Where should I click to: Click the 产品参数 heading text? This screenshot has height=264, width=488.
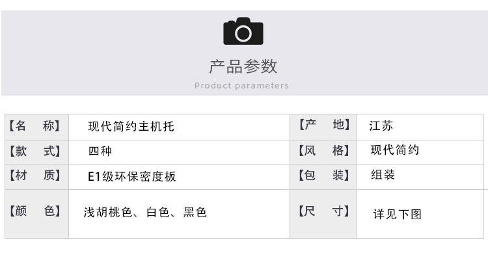[243, 66]
